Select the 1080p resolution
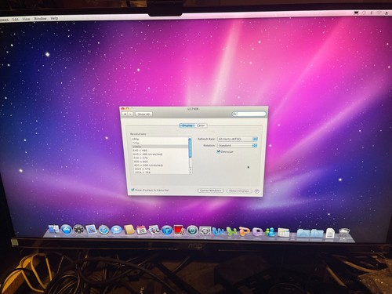Image resolution: width=392 pixels, height=294 pixels. coord(160,147)
